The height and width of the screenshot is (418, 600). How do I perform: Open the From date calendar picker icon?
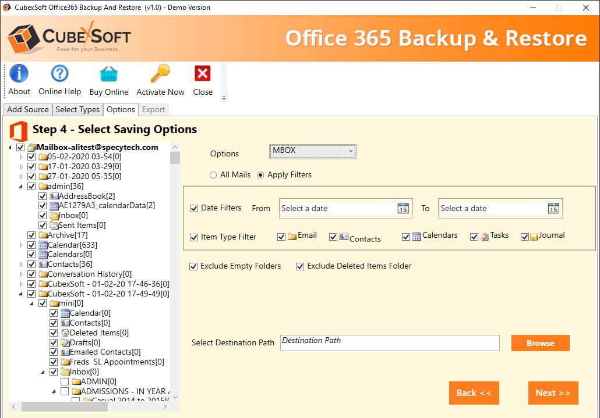(x=403, y=209)
